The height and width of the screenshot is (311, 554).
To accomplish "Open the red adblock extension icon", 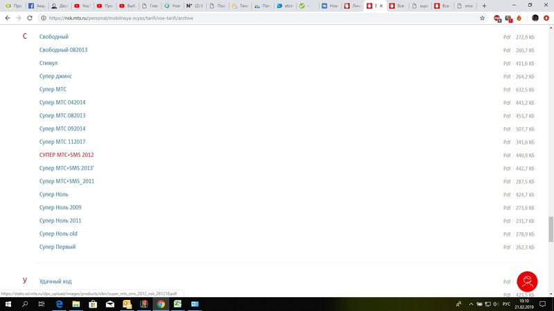I will [x=497, y=19].
